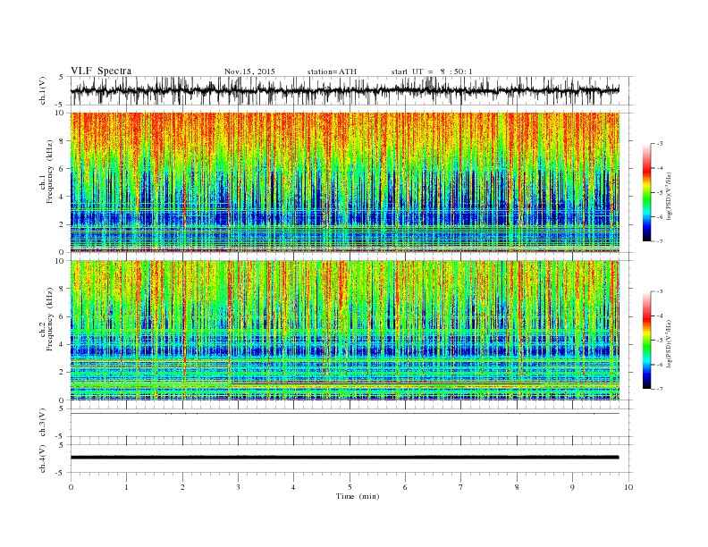
Task: Click the time axis tick label "8"
Action: pyautogui.click(x=517, y=487)
